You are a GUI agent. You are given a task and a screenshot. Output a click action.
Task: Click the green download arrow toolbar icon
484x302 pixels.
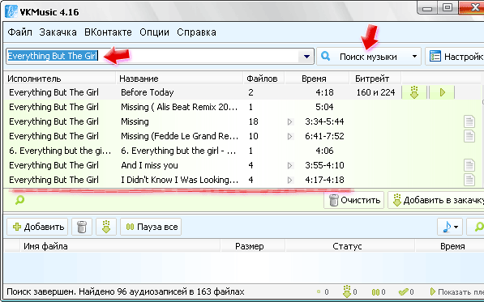106,228
